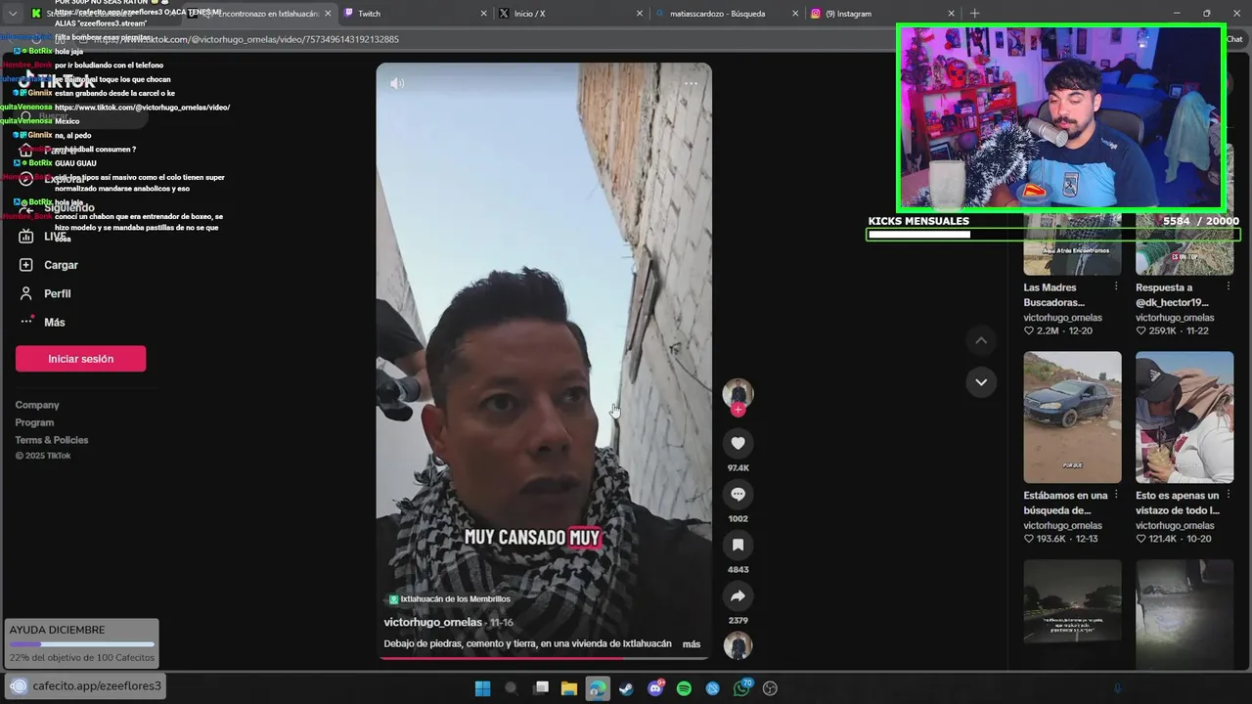Click the Cargar upload icon in sidebar
1252x704 pixels.
tap(26, 265)
